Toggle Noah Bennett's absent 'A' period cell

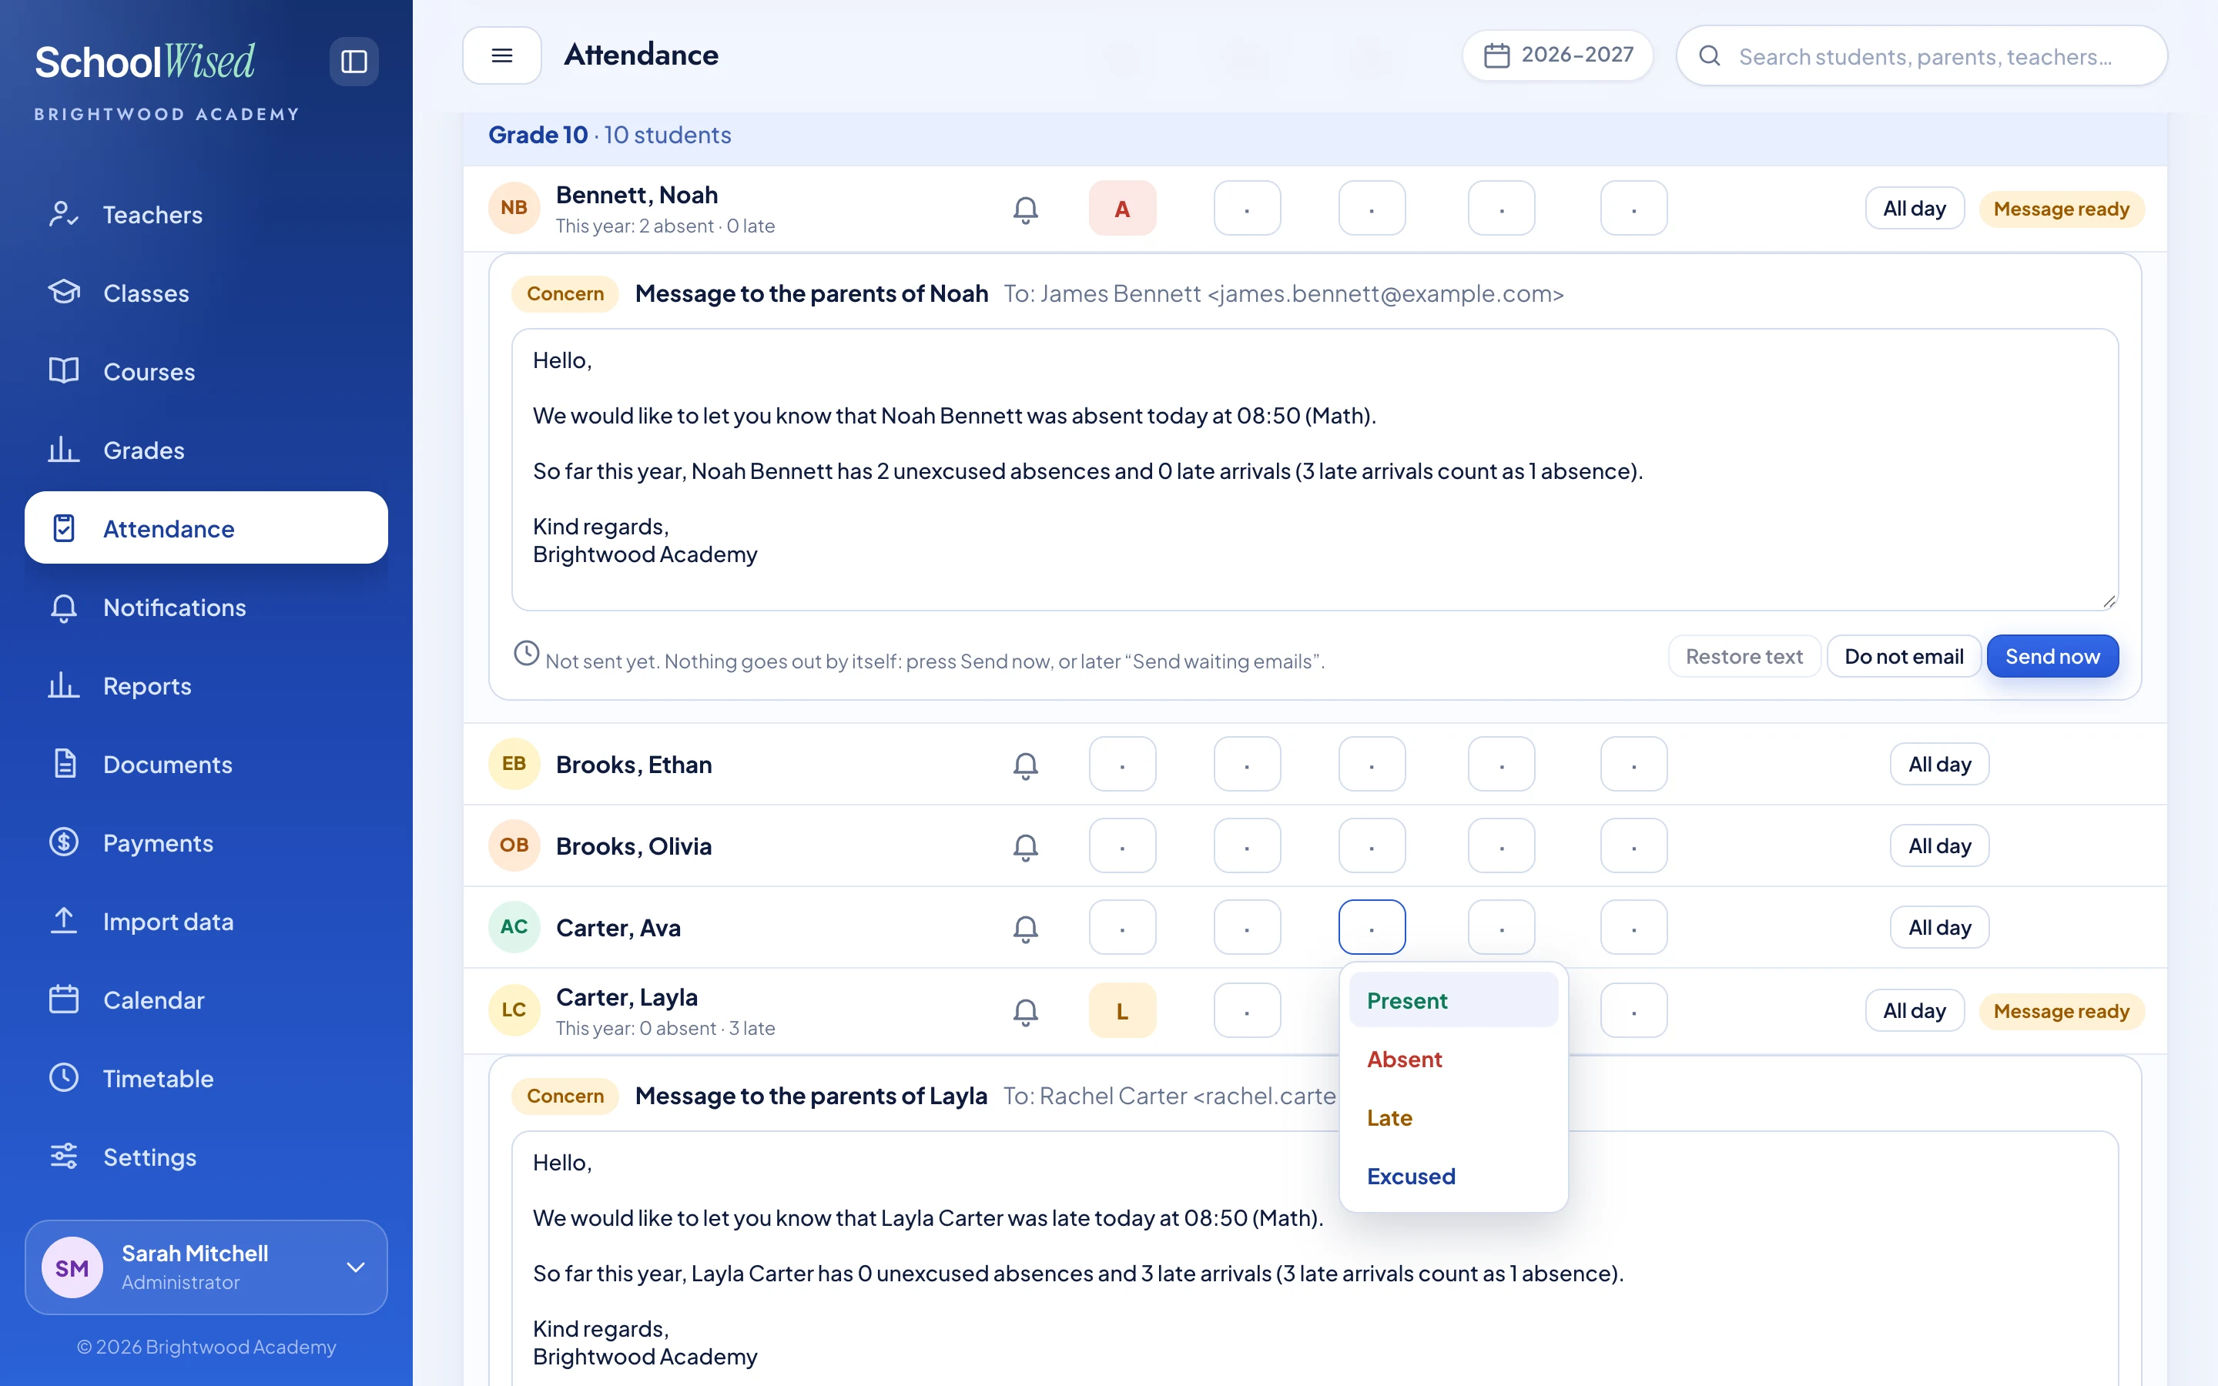pyautogui.click(x=1122, y=208)
